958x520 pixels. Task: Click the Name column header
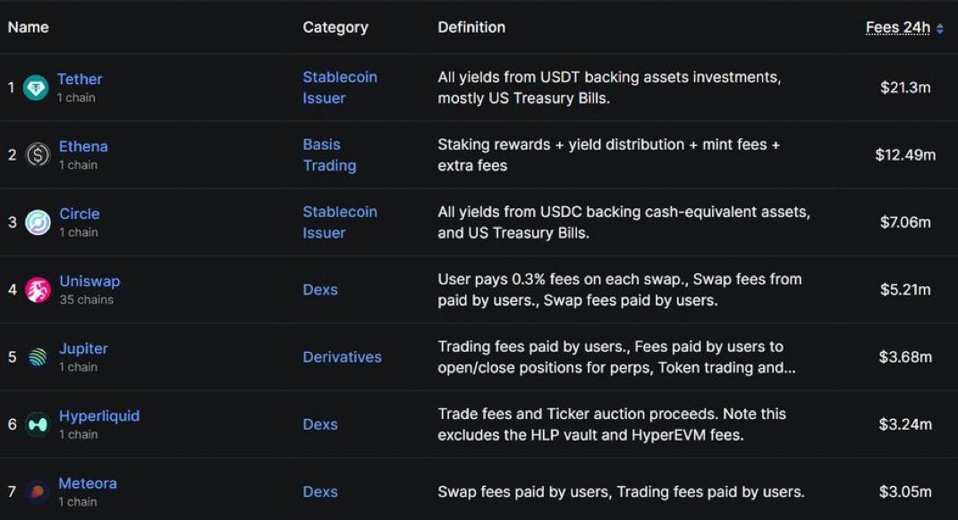click(x=28, y=27)
